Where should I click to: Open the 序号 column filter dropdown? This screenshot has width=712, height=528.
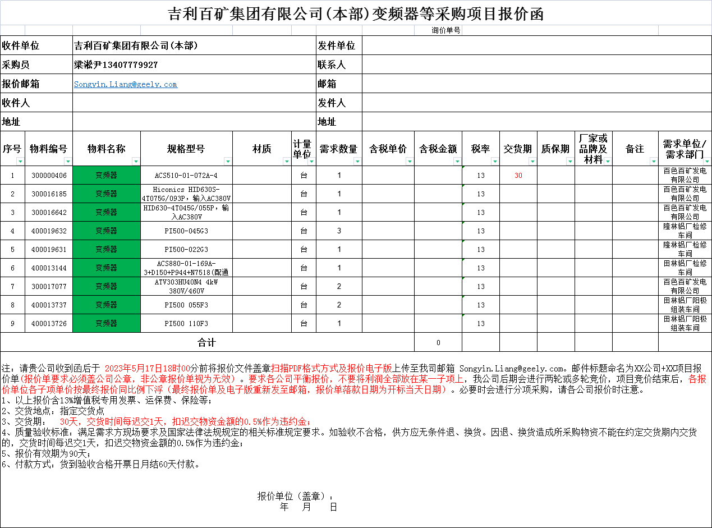pos(21,162)
